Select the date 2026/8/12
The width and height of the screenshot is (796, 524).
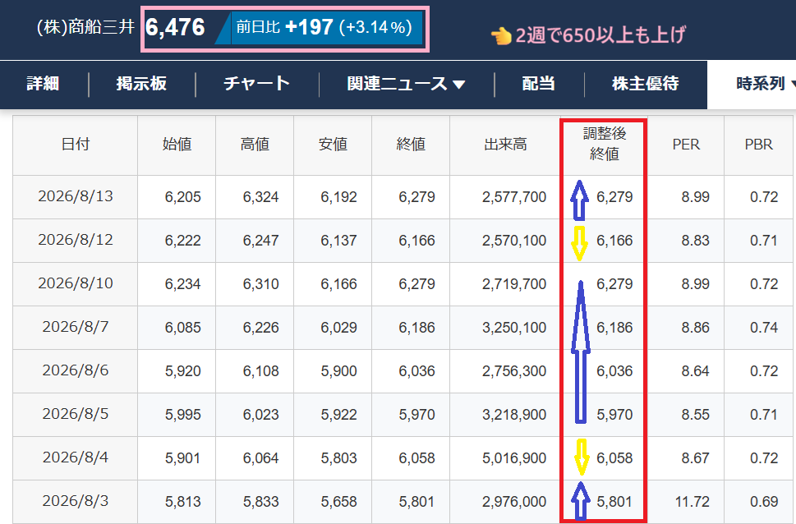76,240
